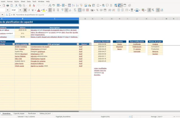The height and width of the screenshot is (118, 180).
Task: Activate the Clone Formatting paintbrush
Action: point(30,5)
